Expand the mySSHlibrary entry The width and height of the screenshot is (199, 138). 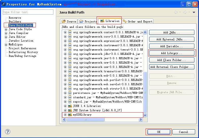[65, 115]
